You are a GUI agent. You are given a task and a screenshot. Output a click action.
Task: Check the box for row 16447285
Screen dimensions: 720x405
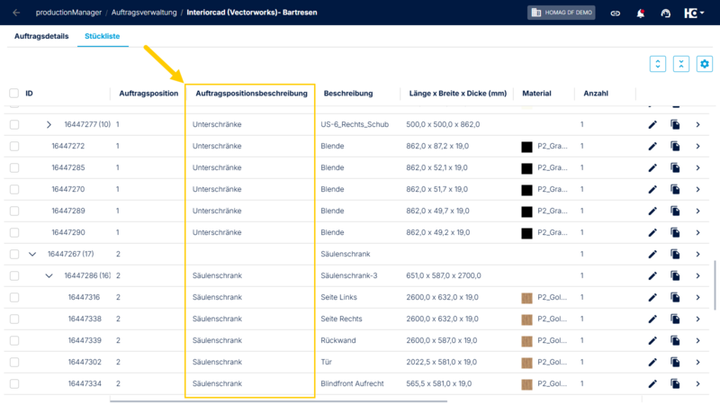[13, 167]
